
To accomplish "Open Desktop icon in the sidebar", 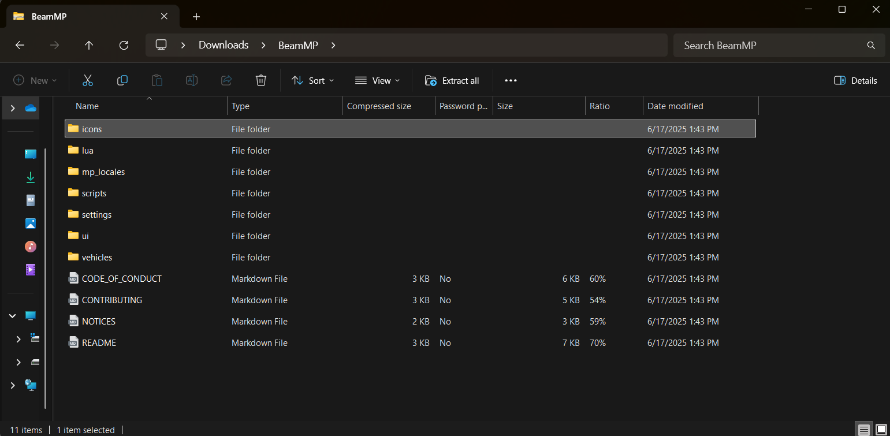I will 31,154.
